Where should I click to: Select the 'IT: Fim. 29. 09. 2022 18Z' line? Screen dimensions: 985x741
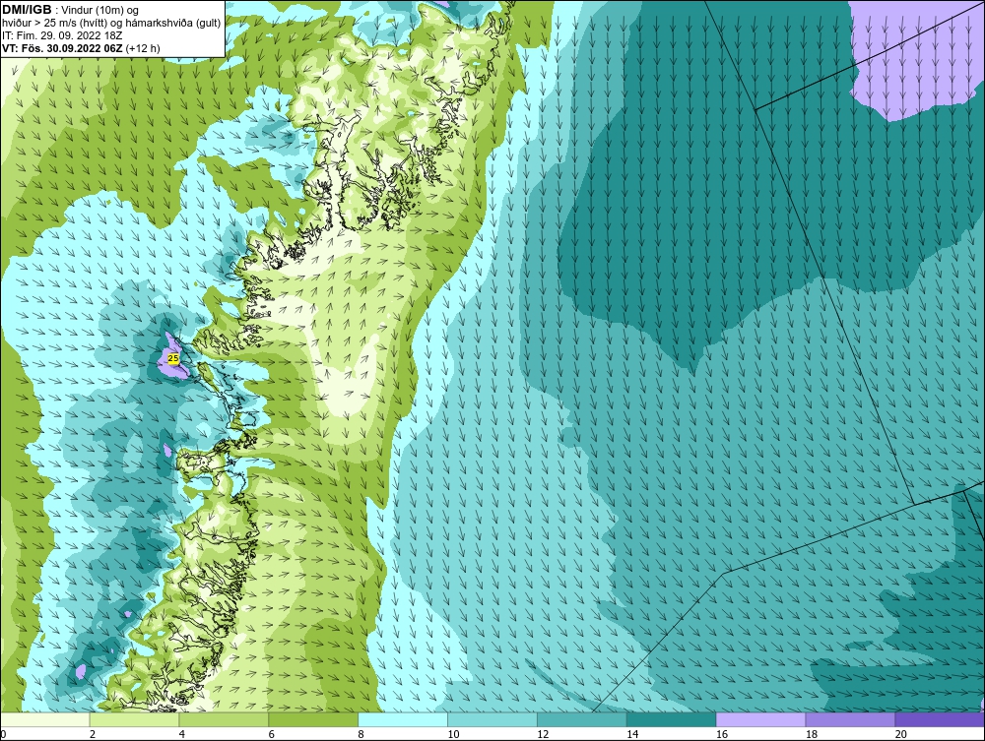tap(62, 35)
